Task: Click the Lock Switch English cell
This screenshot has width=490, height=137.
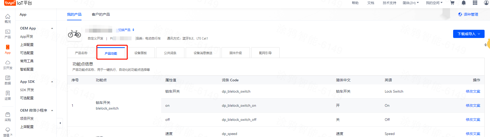Action: point(394,91)
